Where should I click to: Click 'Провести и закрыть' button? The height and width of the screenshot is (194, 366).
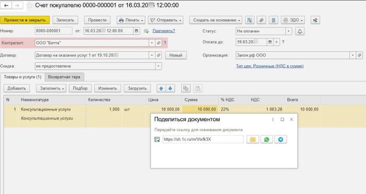[x=25, y=20]
